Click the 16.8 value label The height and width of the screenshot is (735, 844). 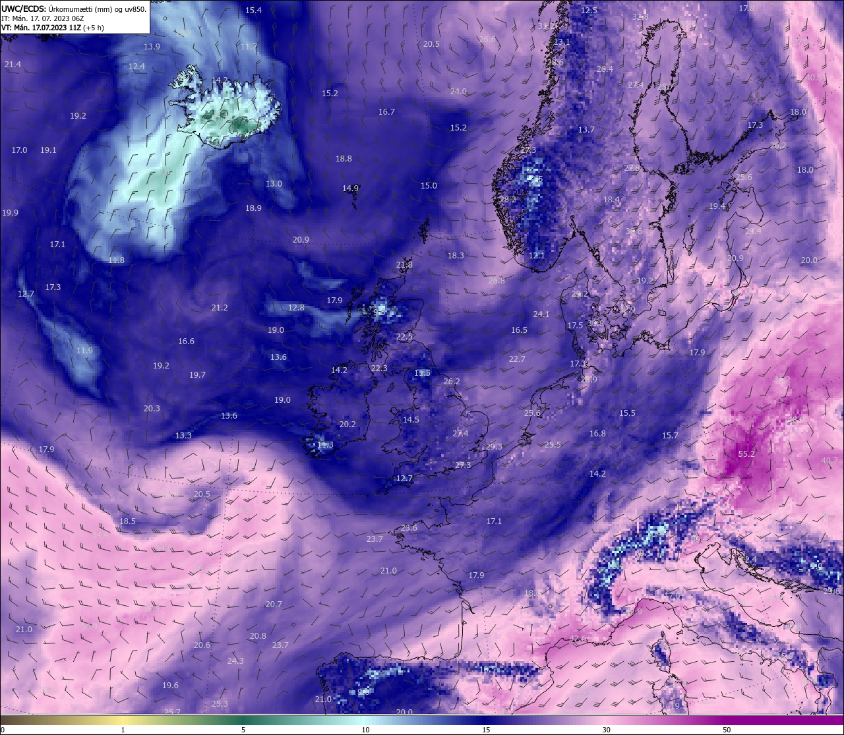click(597, 434)
